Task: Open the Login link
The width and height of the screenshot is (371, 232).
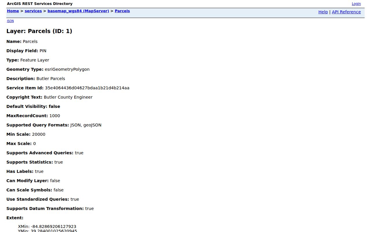Action: coord(356,4)
